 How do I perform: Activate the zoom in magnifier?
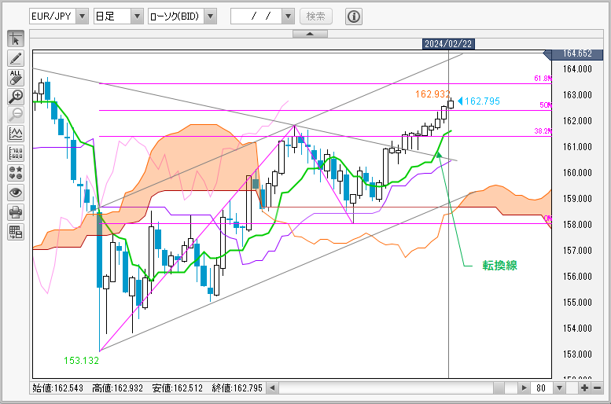(16, 96)
